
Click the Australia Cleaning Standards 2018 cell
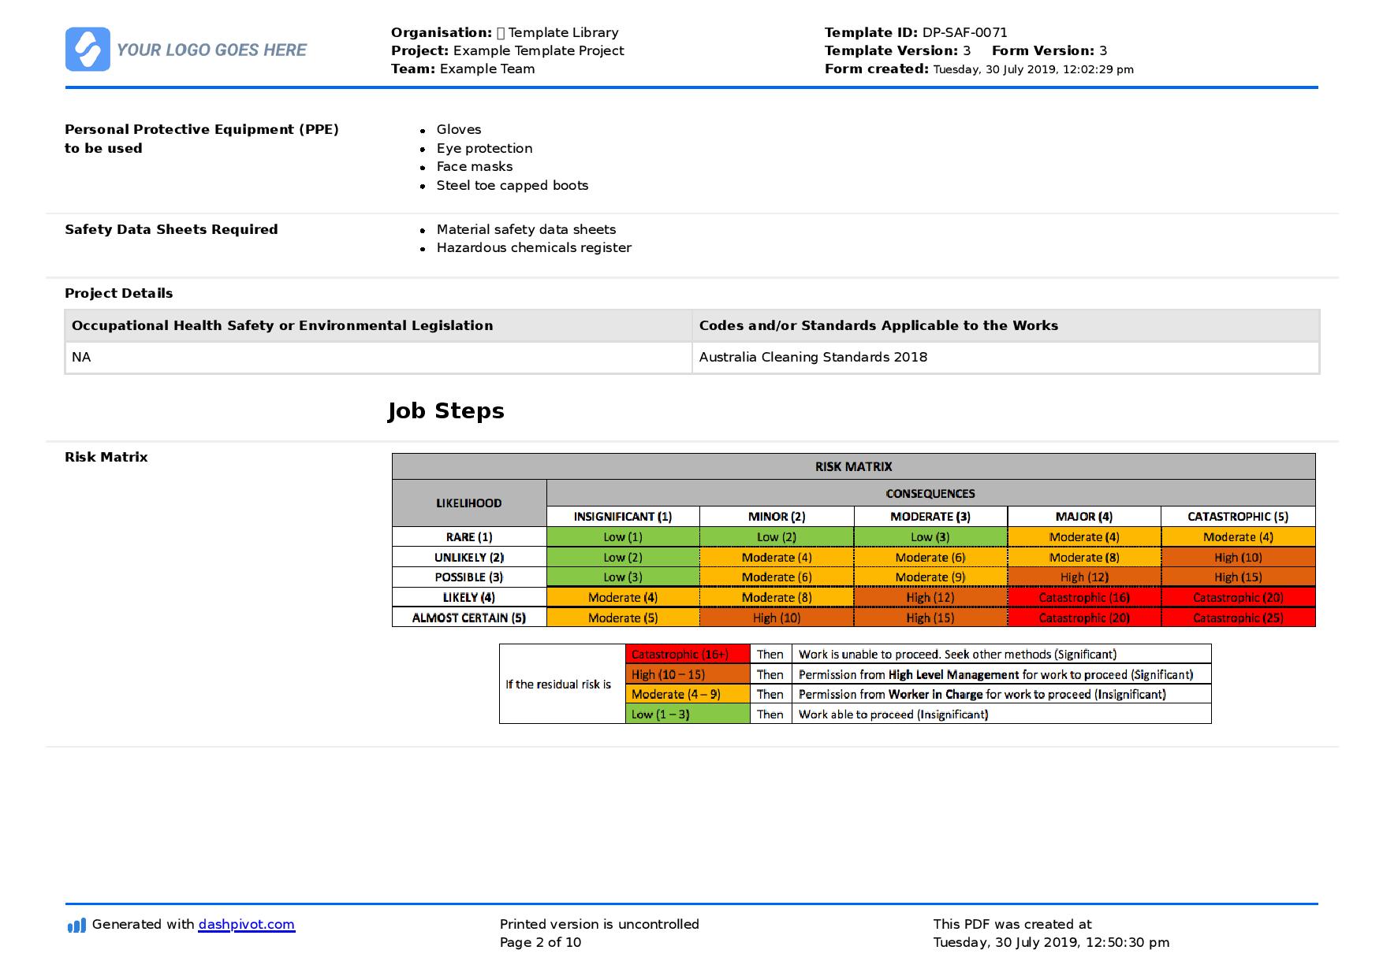813,358
